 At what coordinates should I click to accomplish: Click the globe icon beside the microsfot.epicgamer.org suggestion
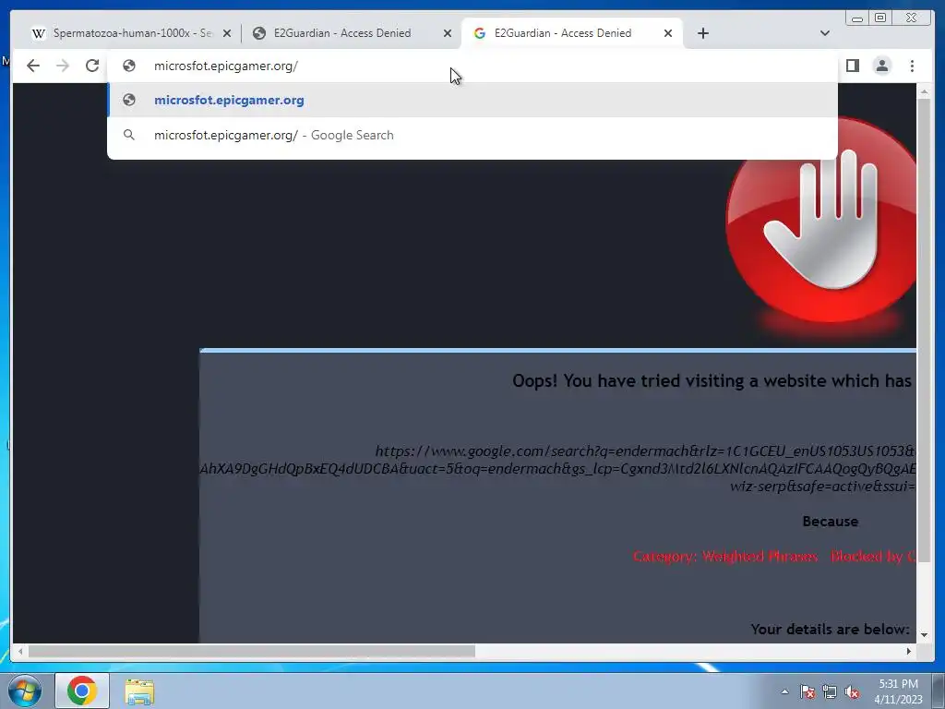point(129,100)
